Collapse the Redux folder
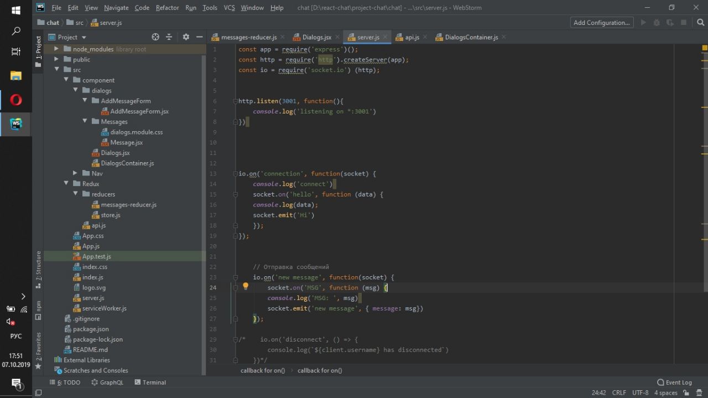The width and height of the screenshot is (708, 398). click(x=66, y=184)
